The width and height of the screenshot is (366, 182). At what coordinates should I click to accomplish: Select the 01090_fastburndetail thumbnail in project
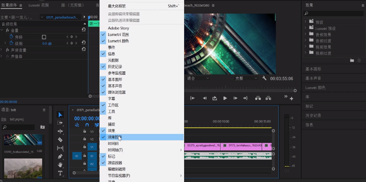[x=23, y=140]
